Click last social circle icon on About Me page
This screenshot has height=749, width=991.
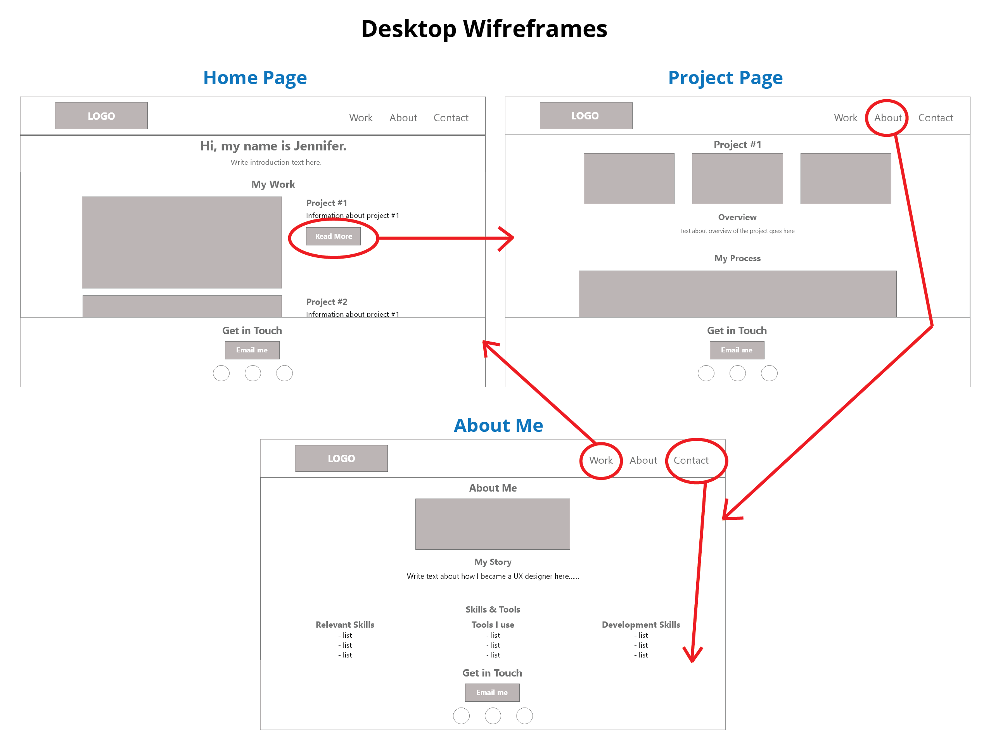click(x=525, y=716)
